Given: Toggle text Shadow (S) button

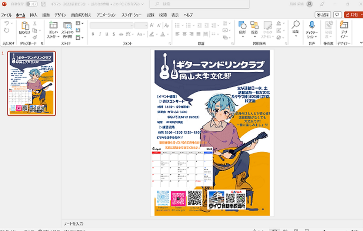Looking at the screenshot, I should tap(114, 34).
